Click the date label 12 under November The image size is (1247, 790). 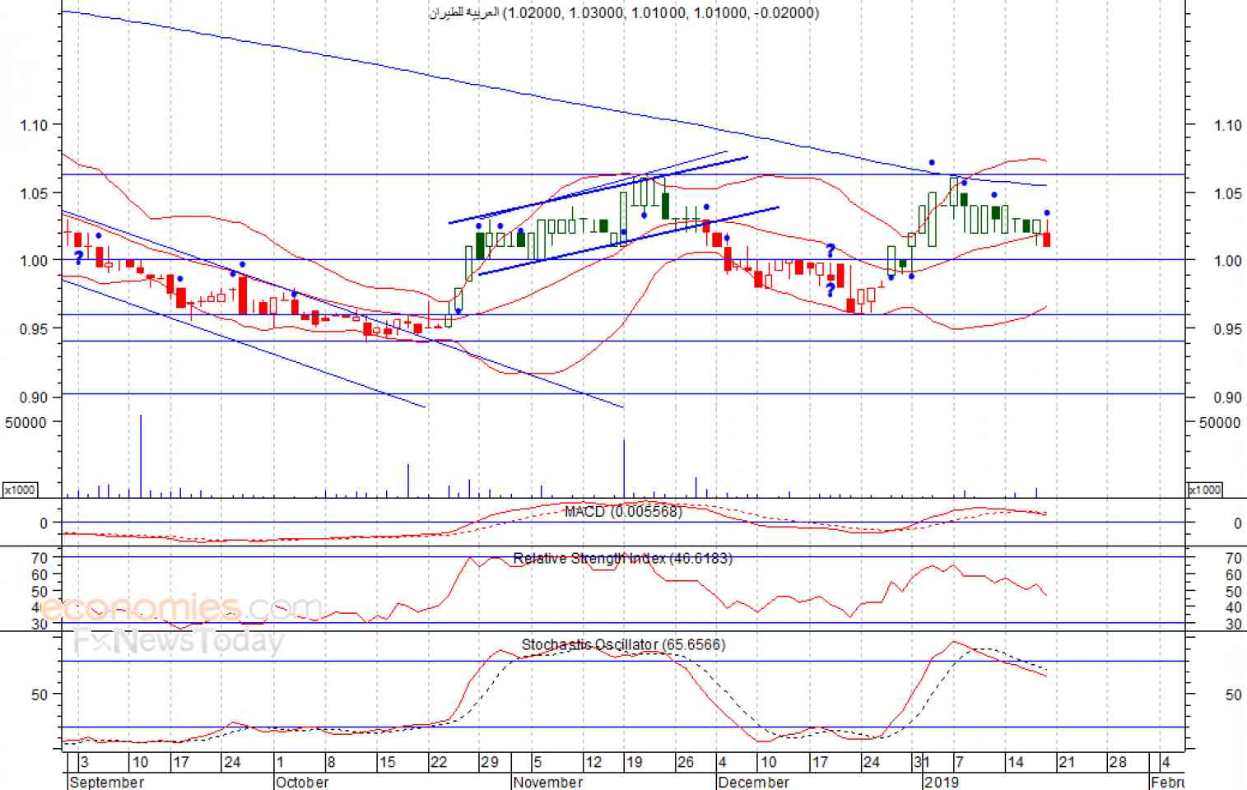[x=593, y=762]
